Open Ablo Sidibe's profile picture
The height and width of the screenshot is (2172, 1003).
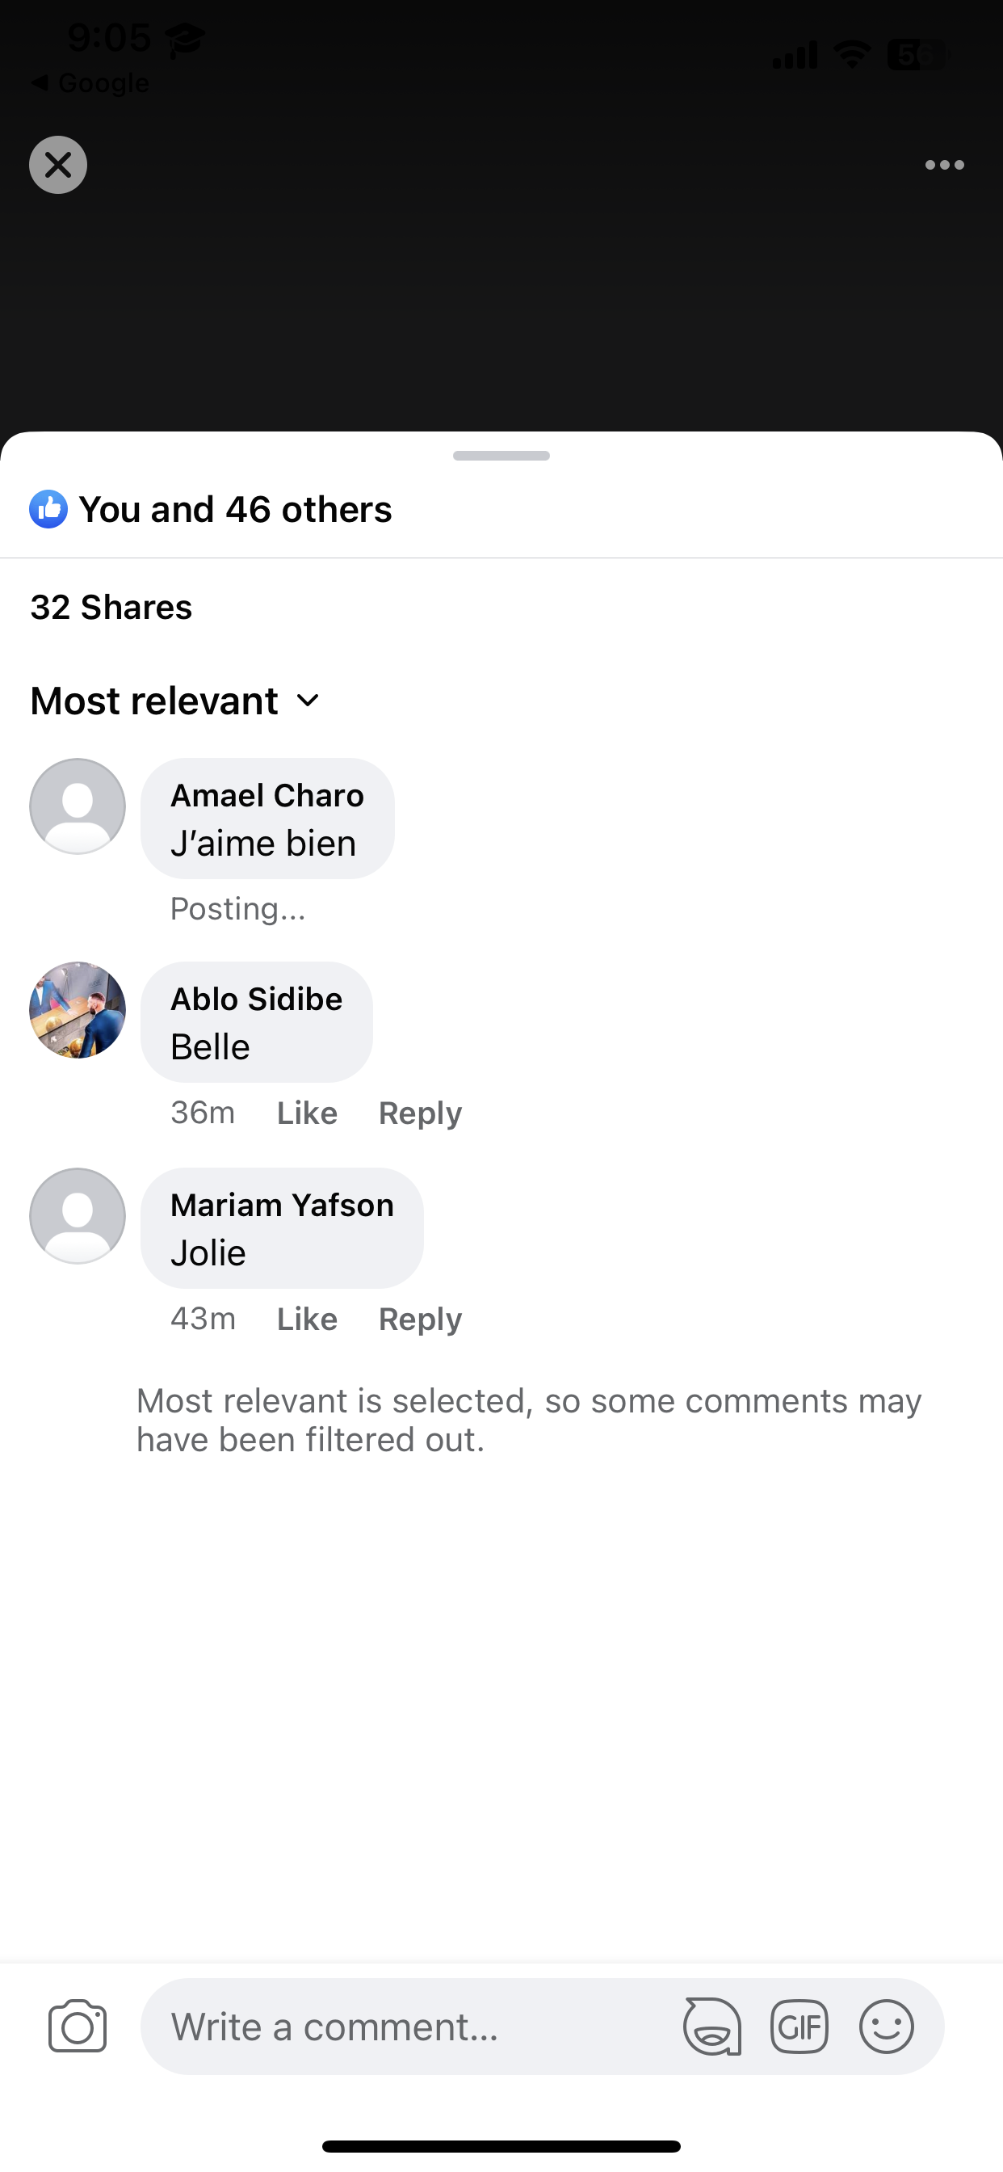click(x=78, y=1010)
